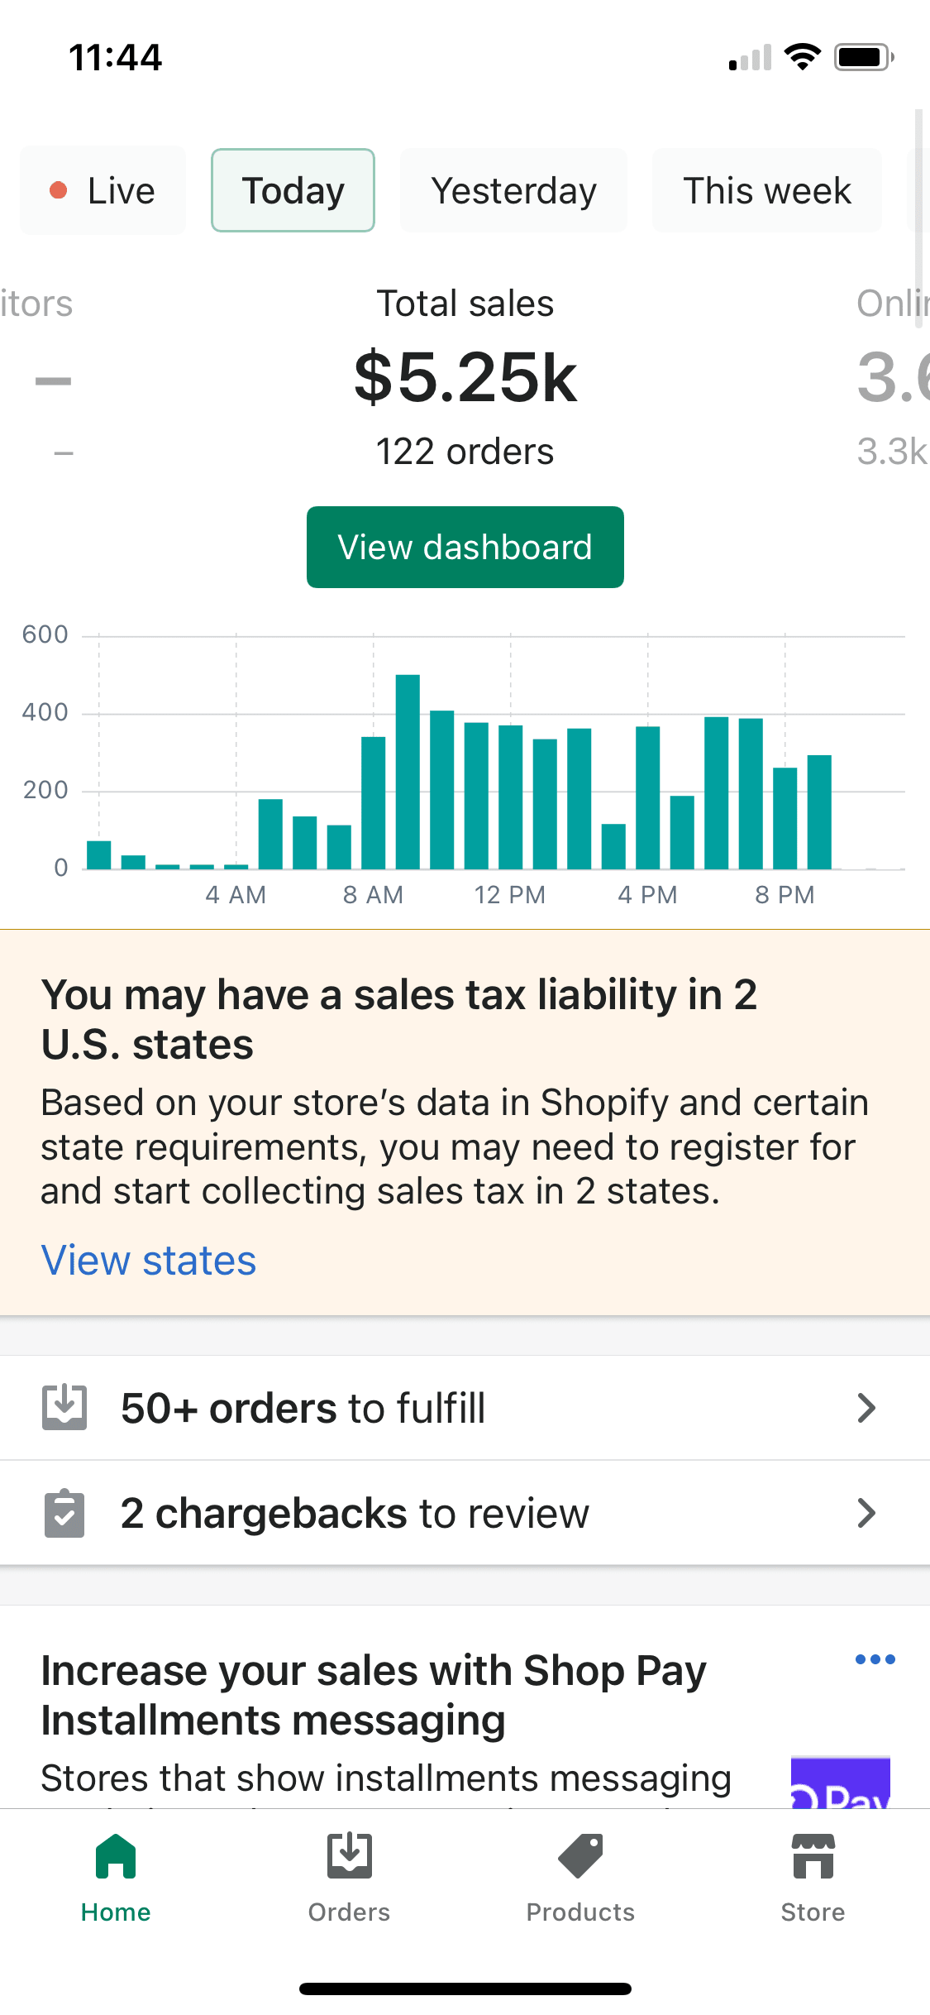Open the three-dot menu on Shop Pay card
Image resolution: width=930 pixels, height=2015 pixels.
pos(875,1658)
